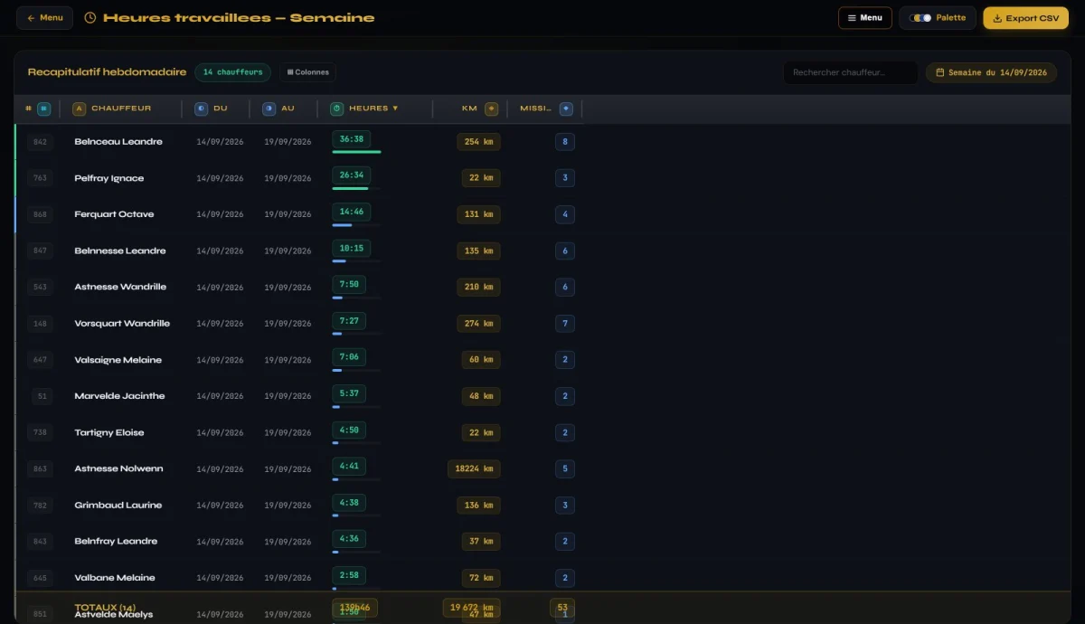Click the Recapitulatif hebdomadaire heading
Screen dimensions: 1085x624
[x=107, y=72]
